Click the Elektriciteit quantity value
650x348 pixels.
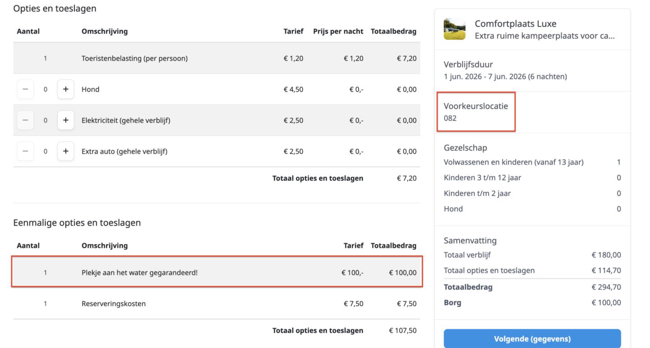(x=45, y=120)
